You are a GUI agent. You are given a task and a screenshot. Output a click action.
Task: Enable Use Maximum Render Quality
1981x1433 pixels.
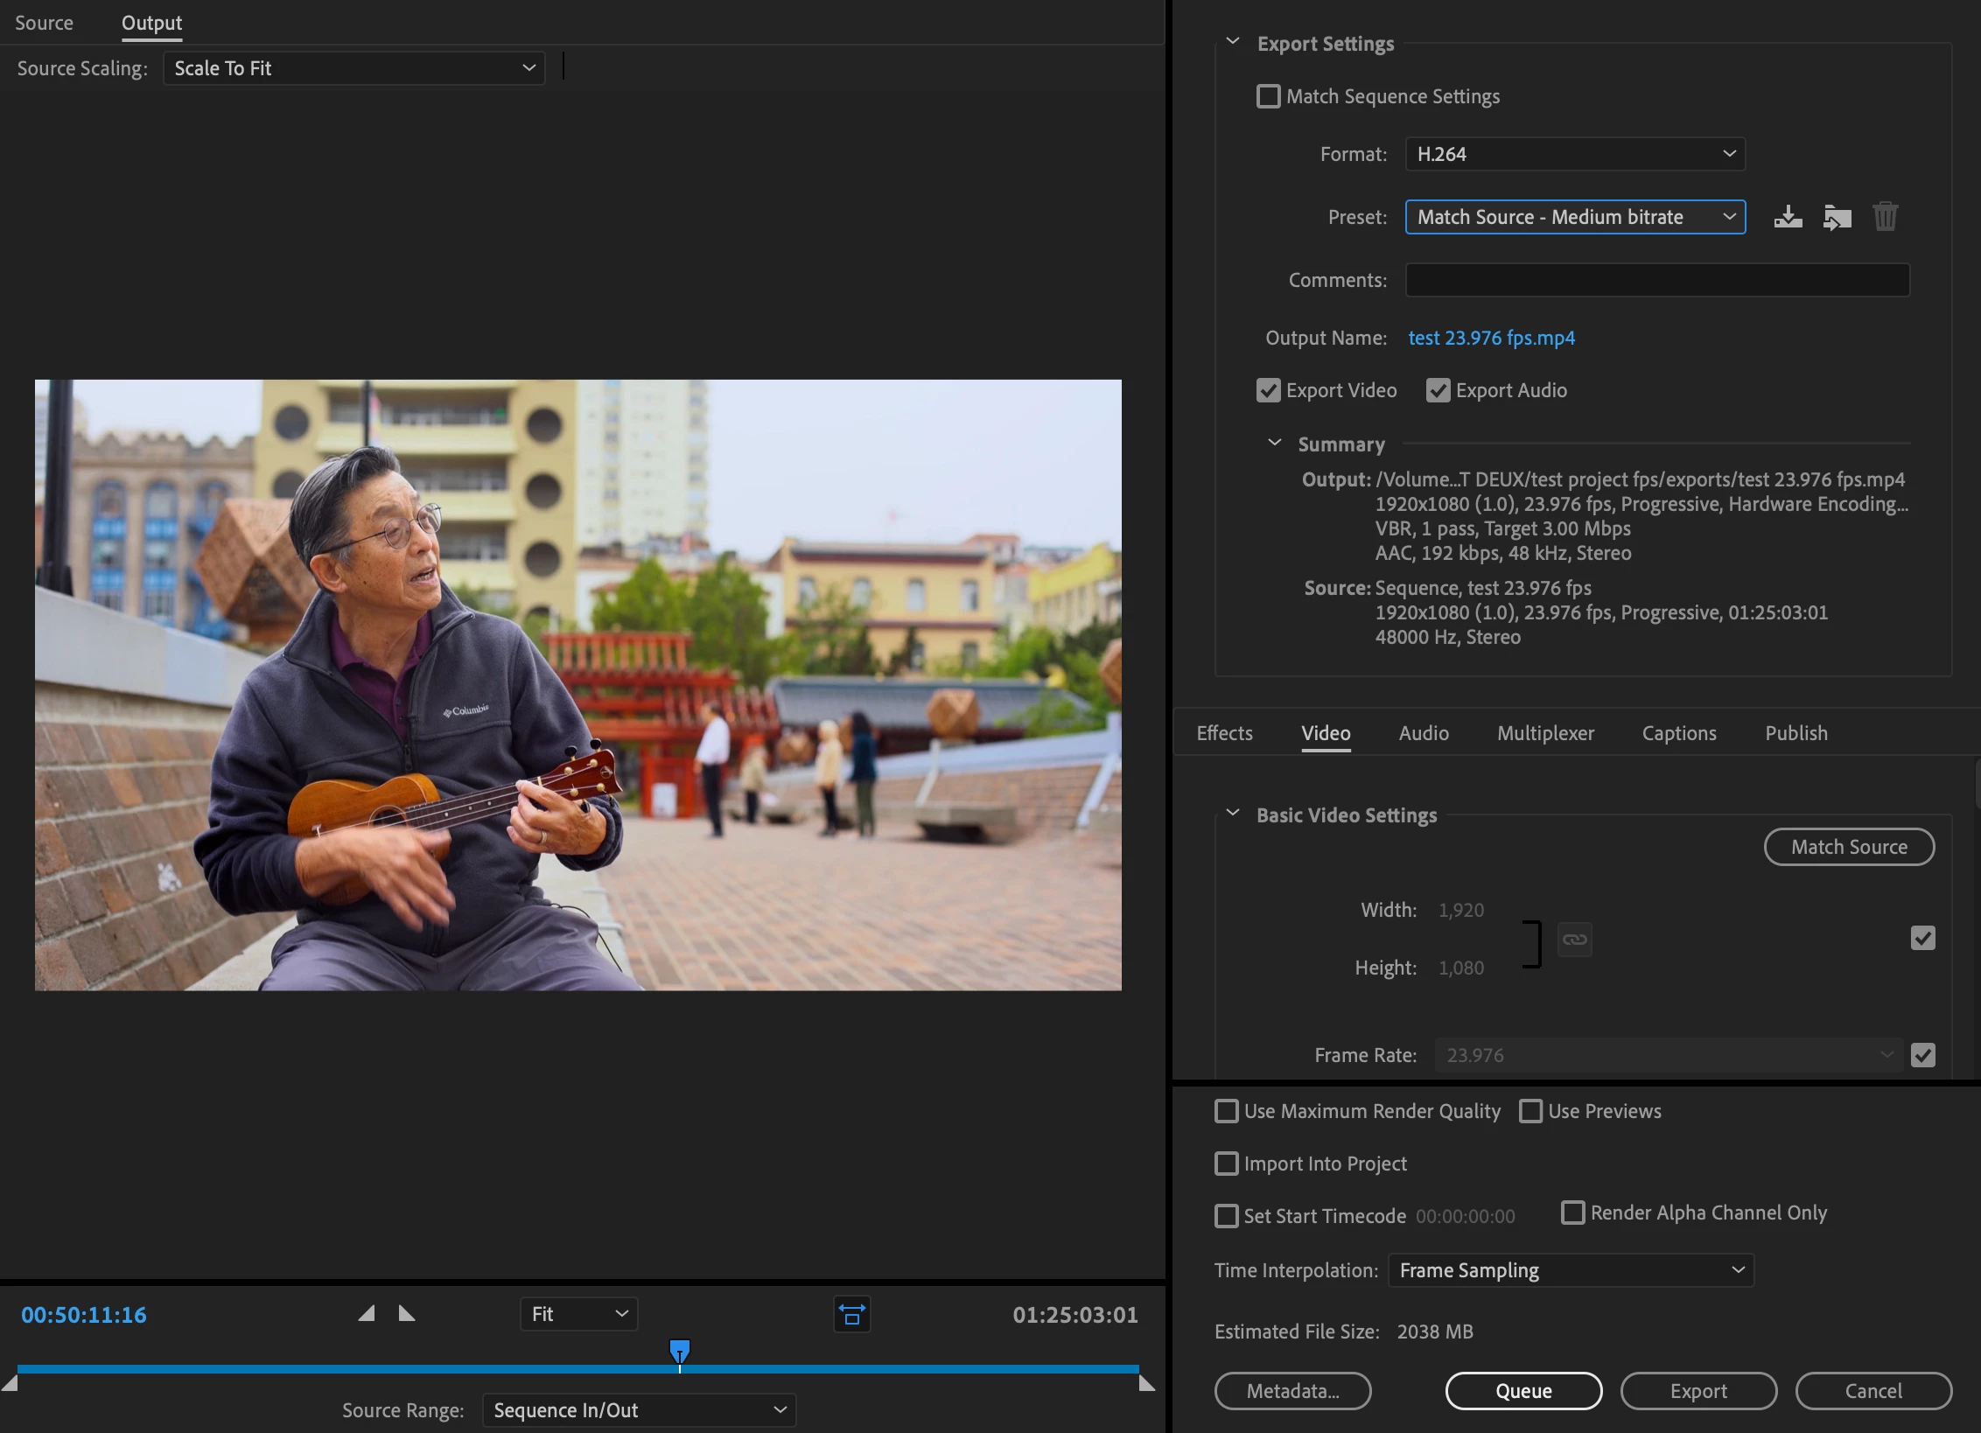pyautogui.click(x=1227, y=1111)
